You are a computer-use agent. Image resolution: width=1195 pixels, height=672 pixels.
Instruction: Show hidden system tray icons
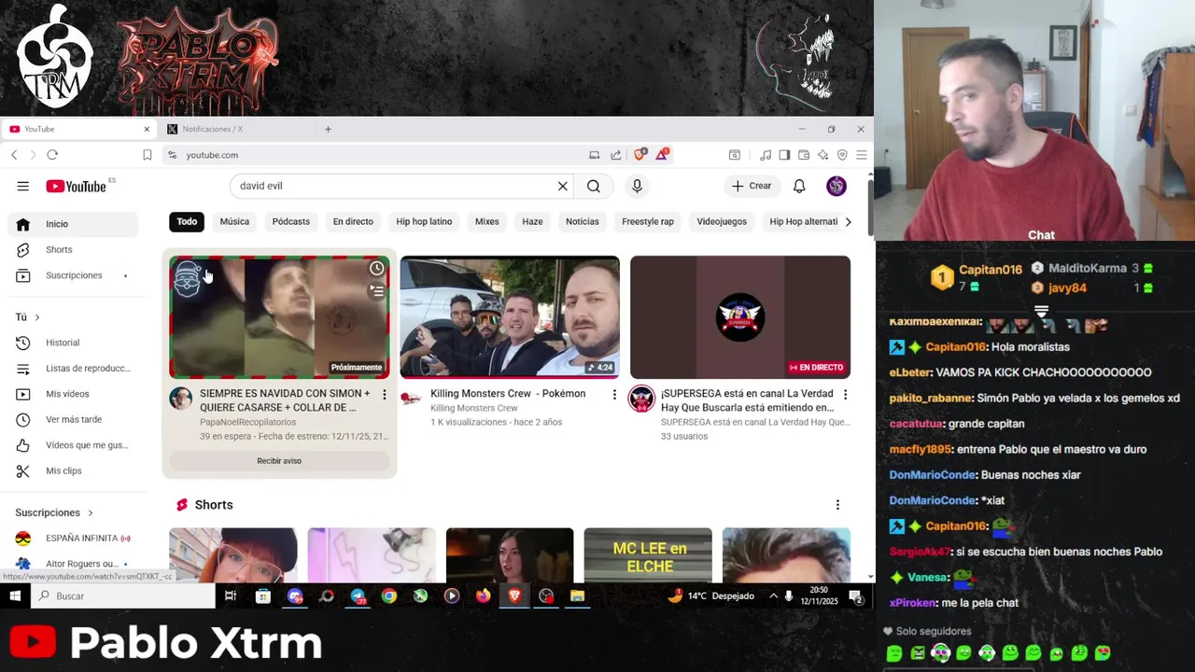tap(773, 595)
